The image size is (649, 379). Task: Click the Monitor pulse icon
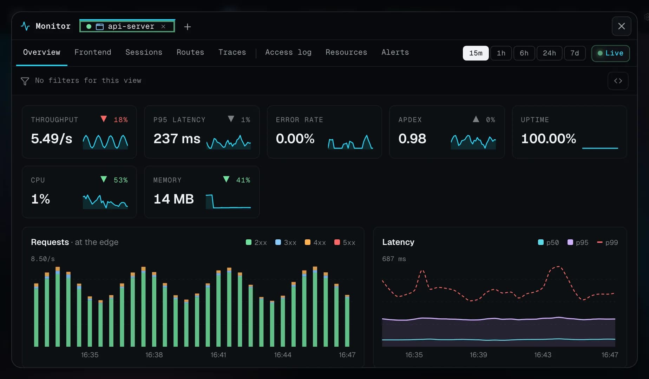pyautogui.click(x=25, y=26)
